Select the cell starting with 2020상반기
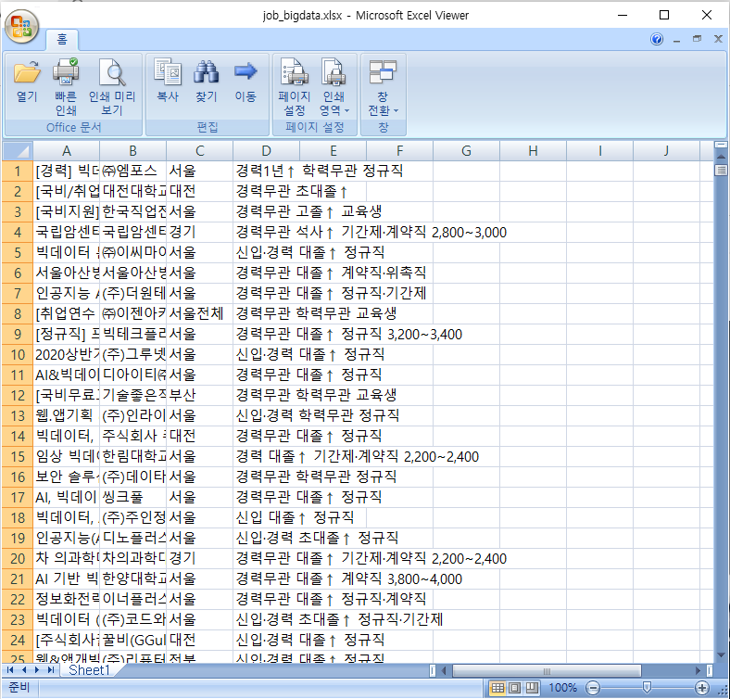Viewport: 730px width, 699px height. coord(66,355)
